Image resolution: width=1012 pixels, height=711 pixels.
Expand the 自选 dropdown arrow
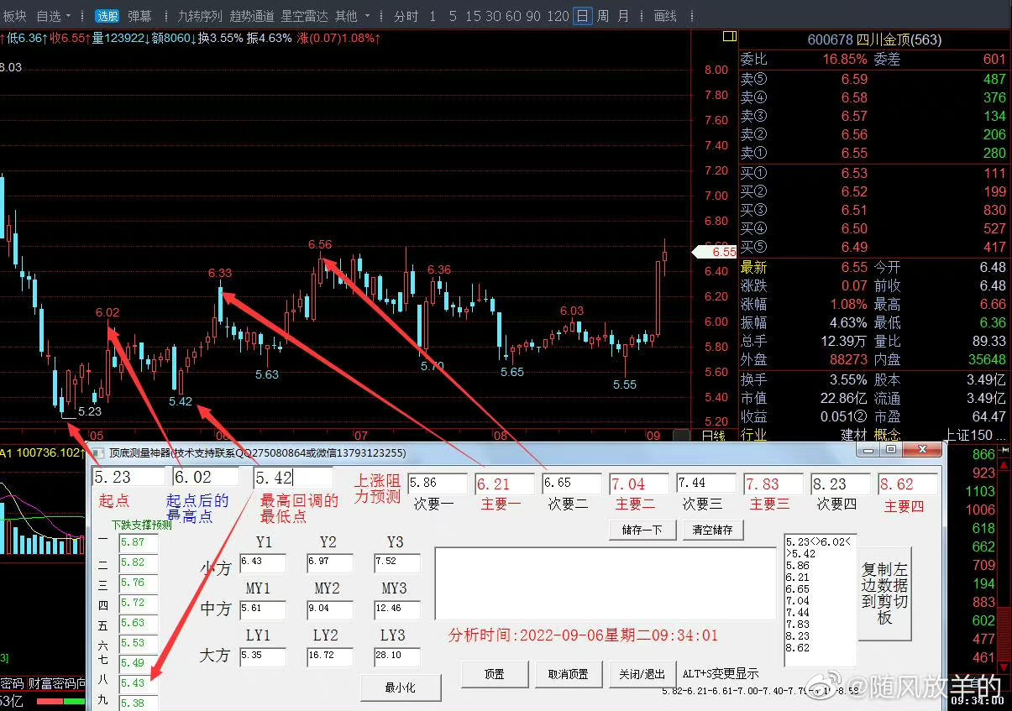click(68, 16)
